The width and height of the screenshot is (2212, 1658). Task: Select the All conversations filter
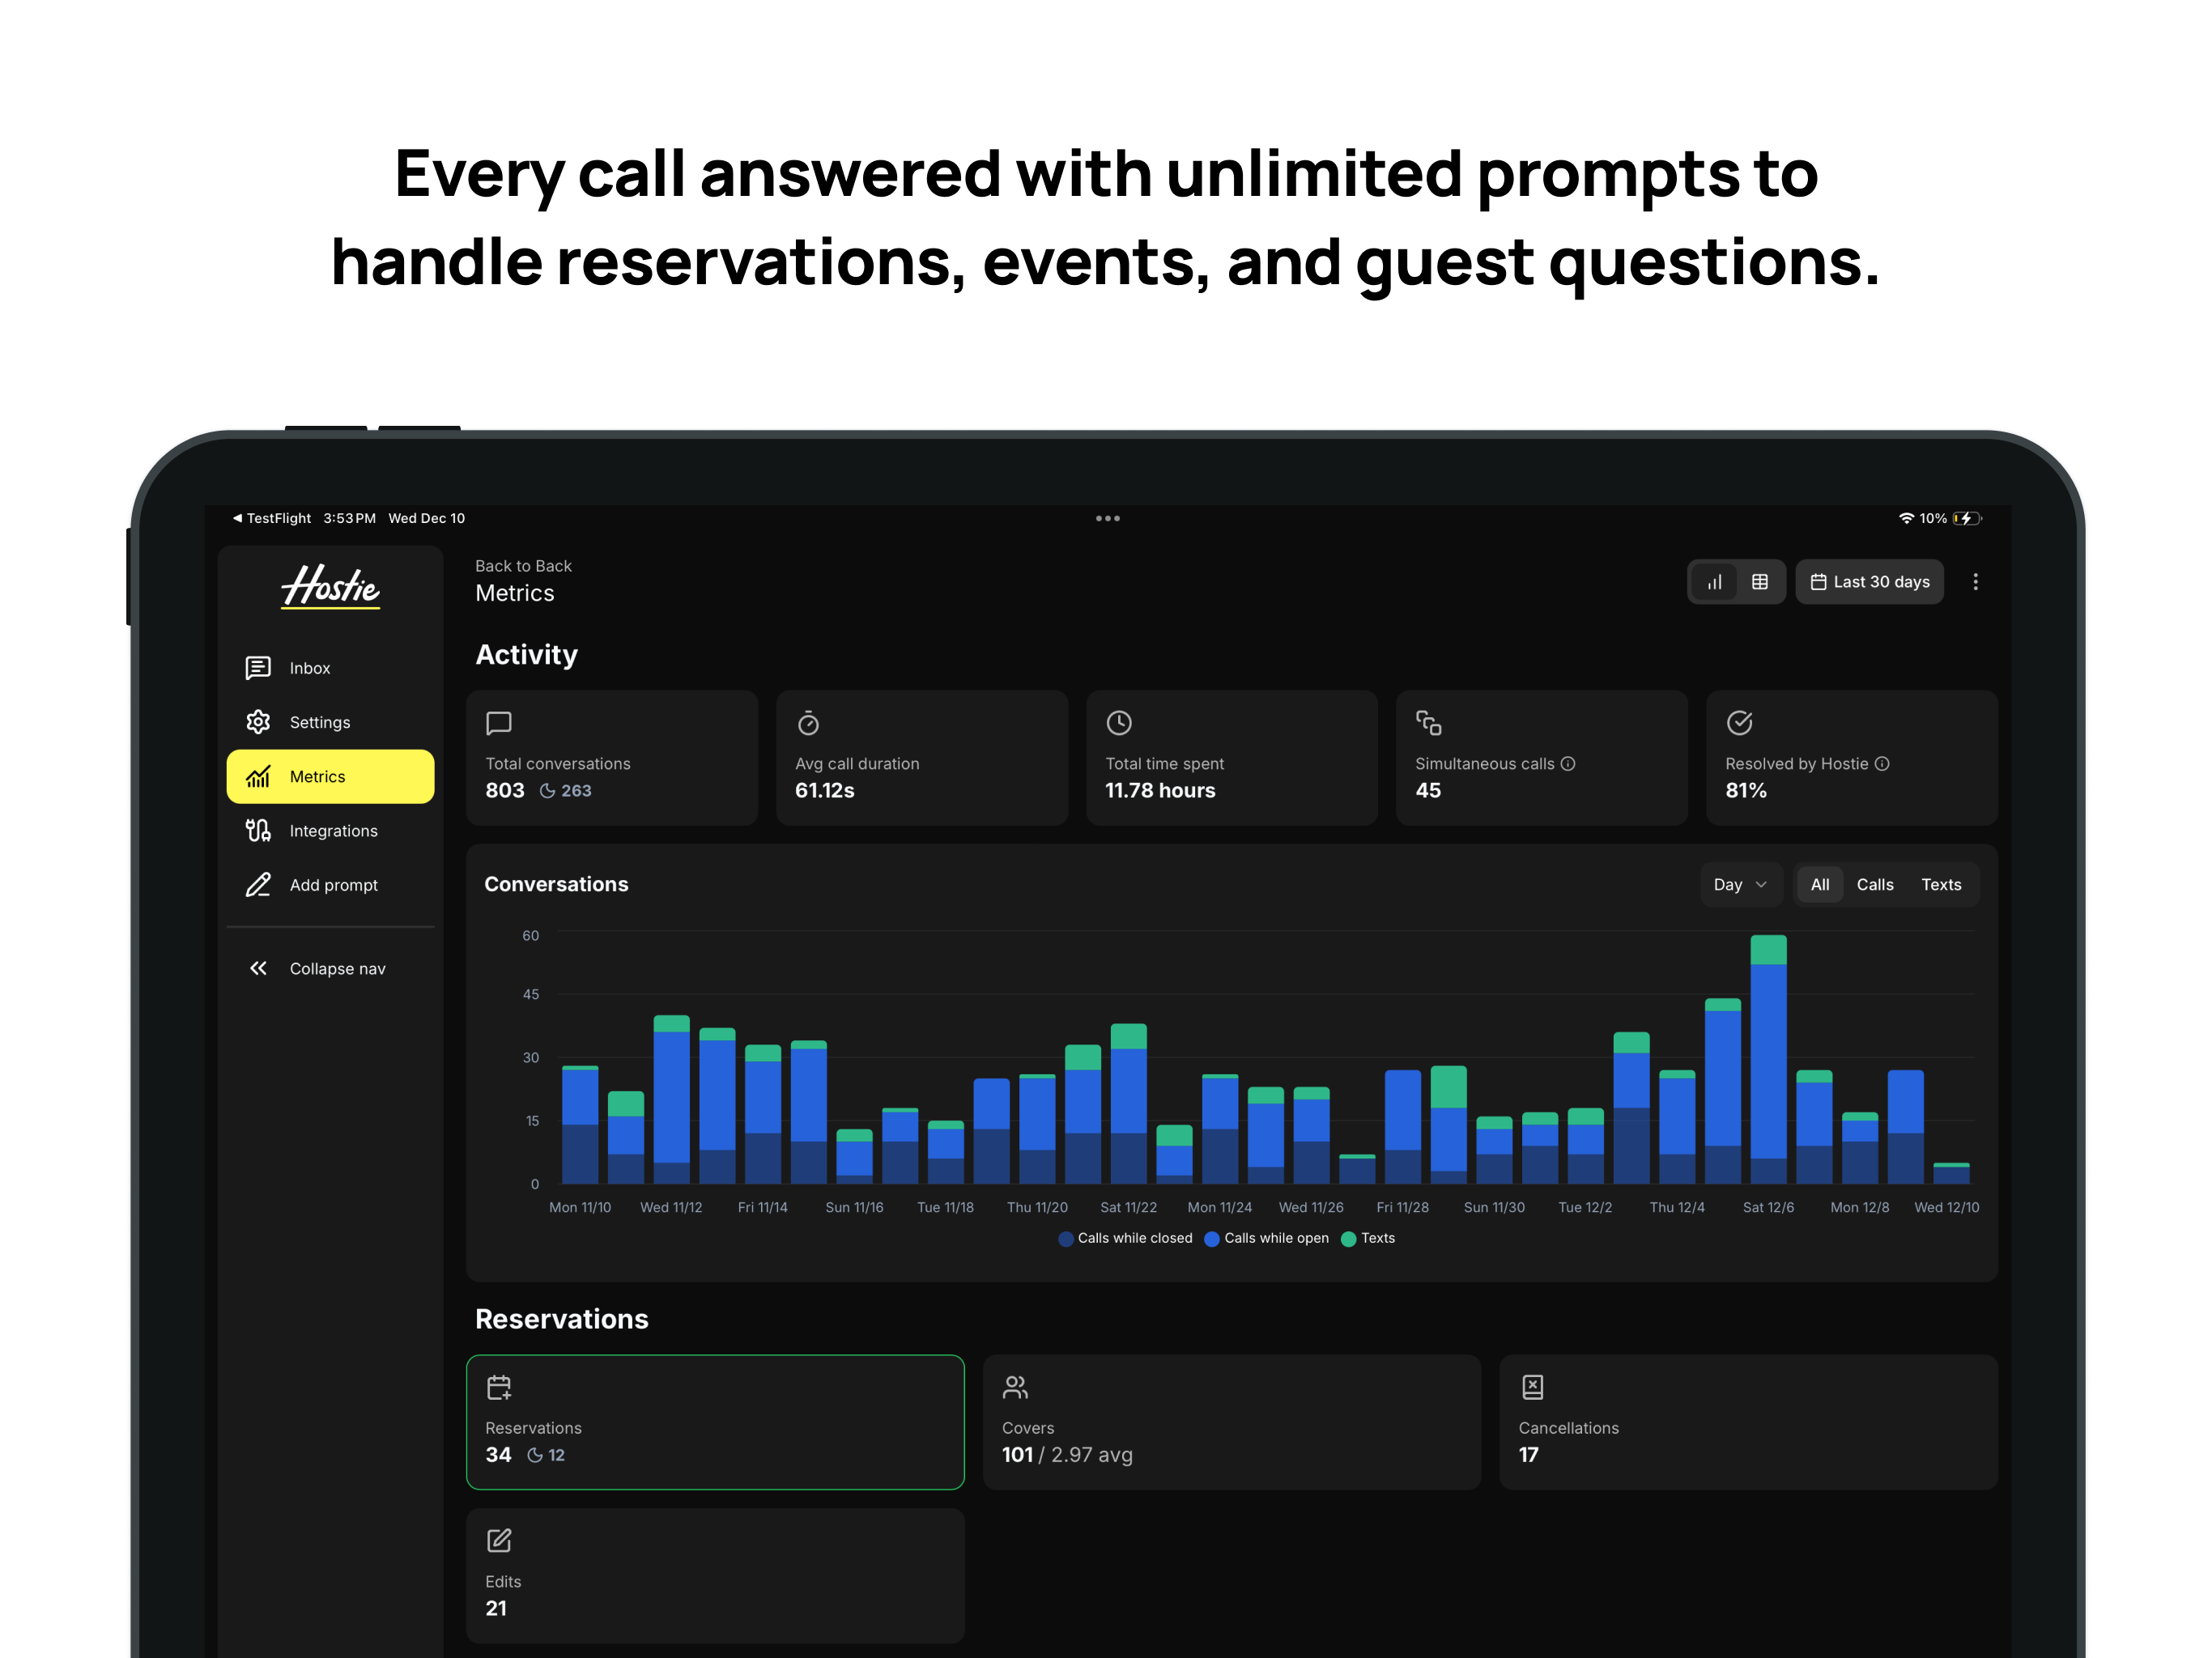click(1819, 885)
